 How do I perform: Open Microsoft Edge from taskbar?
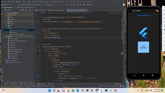(78, 90)
